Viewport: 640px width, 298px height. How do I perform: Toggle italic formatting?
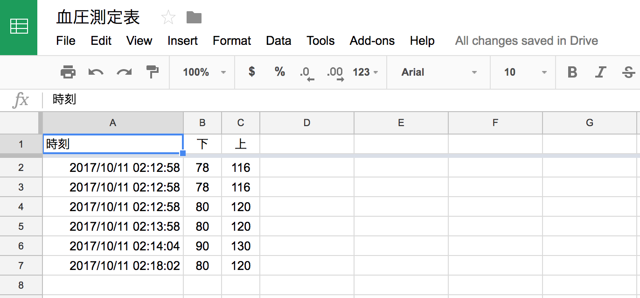[600, 72]
